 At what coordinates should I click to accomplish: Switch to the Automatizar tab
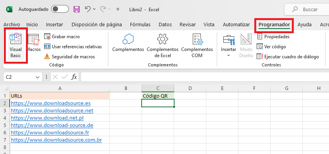[236, 24]
